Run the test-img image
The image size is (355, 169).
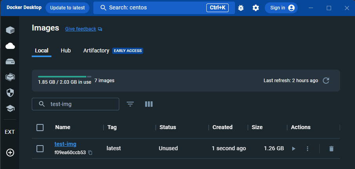click(294, 149)
